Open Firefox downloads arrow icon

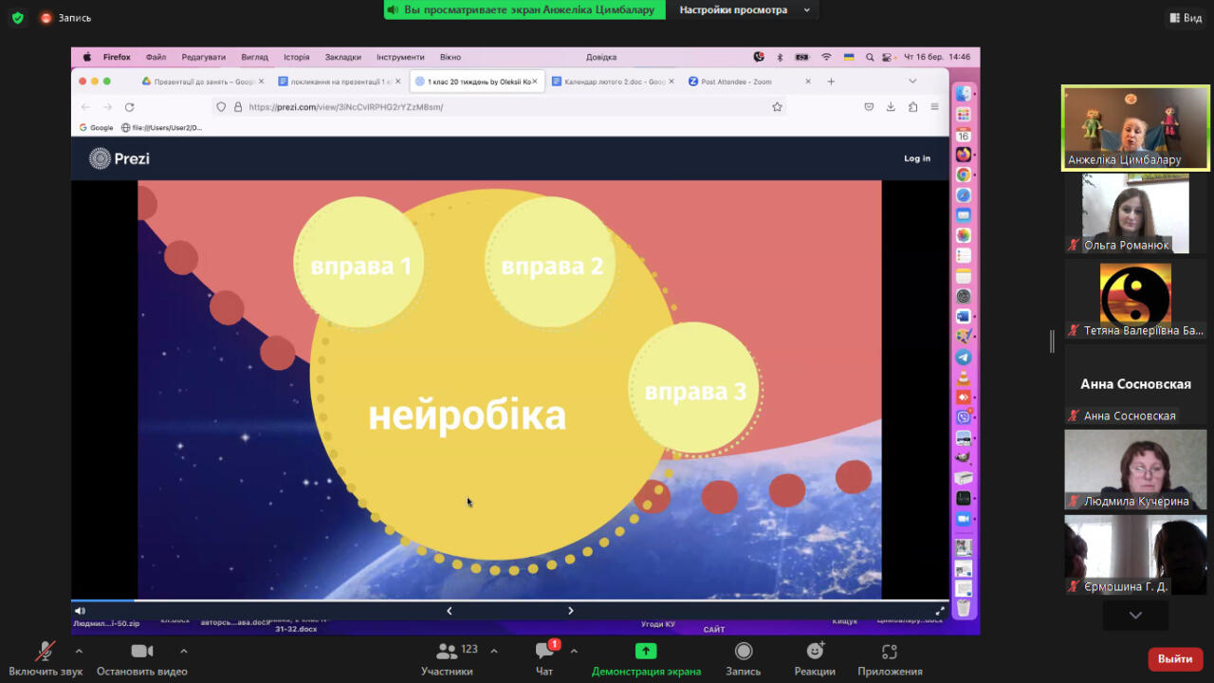(x=891, y=107)
